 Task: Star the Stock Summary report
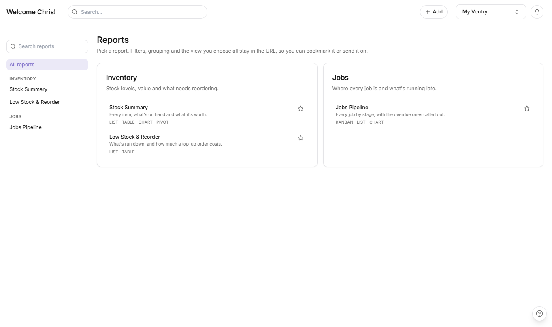[301, 108]
